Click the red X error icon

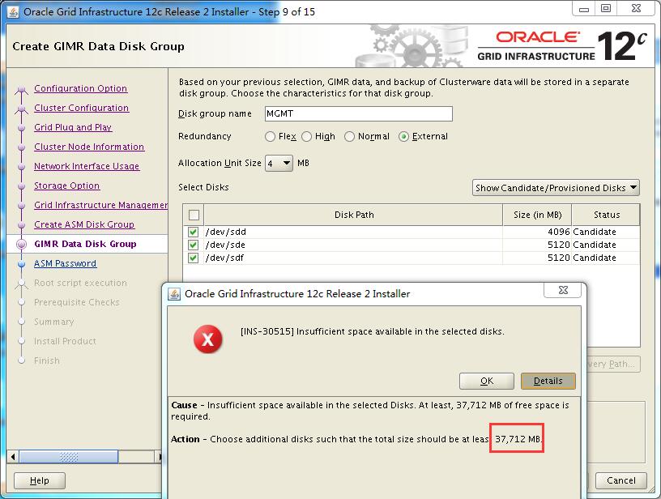pos(208,340)
